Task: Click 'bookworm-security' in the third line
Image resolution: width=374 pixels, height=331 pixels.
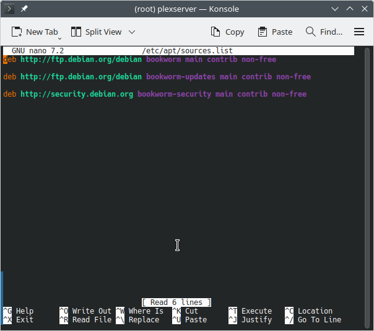Action: pos(174,94)
